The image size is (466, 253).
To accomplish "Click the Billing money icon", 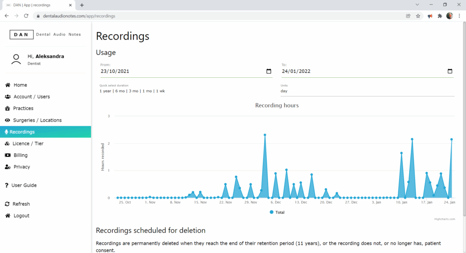I will click(8, 155).
